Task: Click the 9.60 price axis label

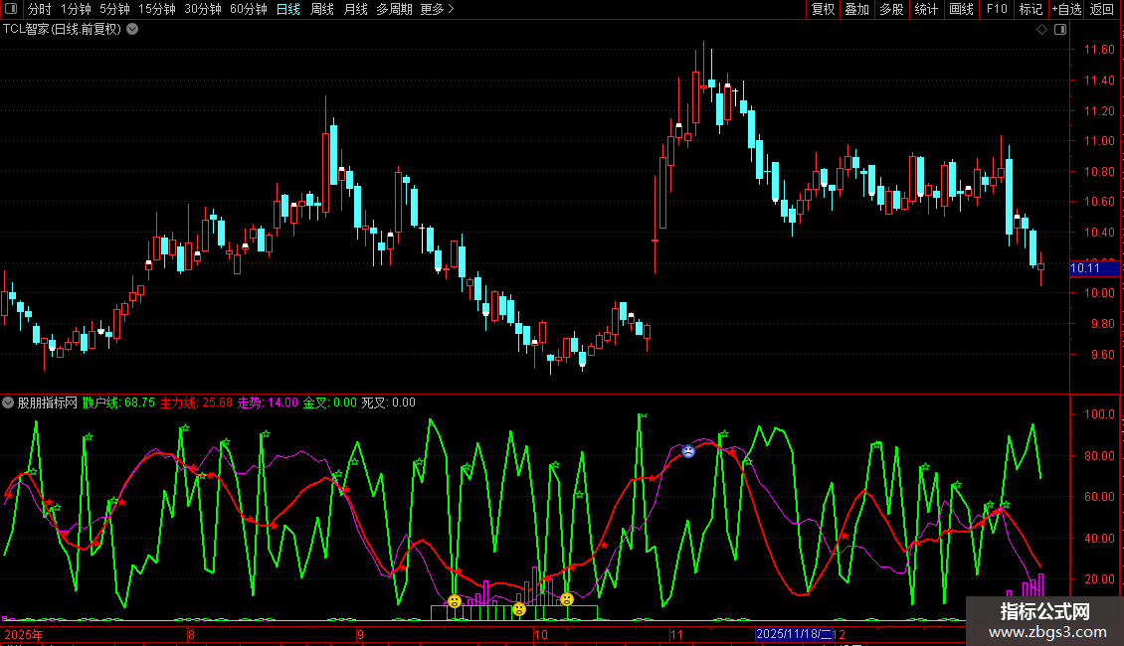Action: [x=1102, y=355]
